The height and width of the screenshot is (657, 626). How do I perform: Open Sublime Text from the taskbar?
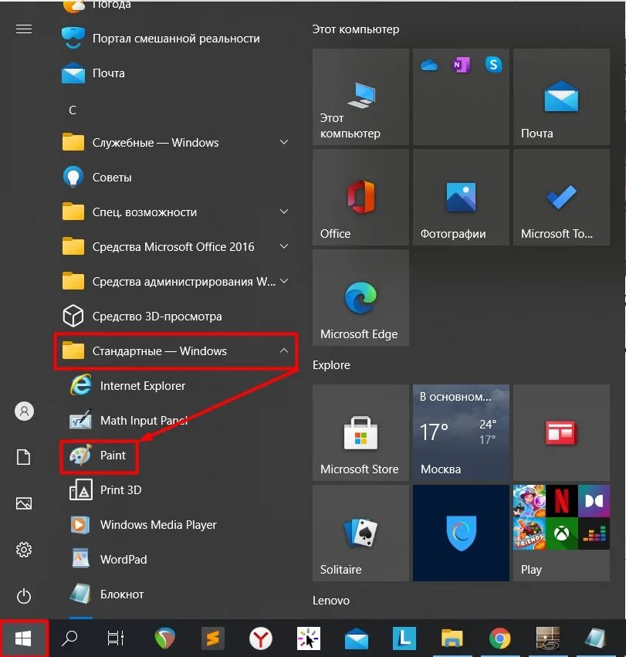(213, 639)
